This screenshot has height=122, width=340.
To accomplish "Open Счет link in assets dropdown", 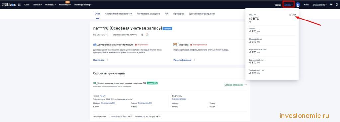I will 293,15.
